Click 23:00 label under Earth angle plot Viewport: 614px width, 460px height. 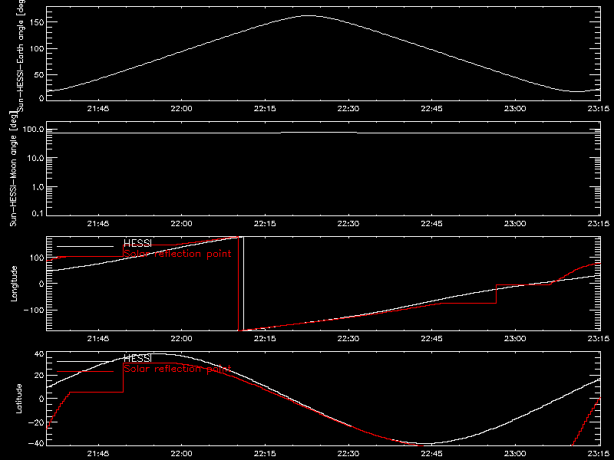(515, 108)
